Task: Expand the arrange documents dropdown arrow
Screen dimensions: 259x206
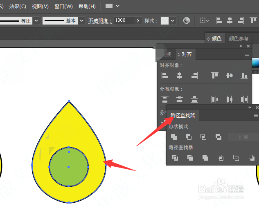Action: point(117,6)
